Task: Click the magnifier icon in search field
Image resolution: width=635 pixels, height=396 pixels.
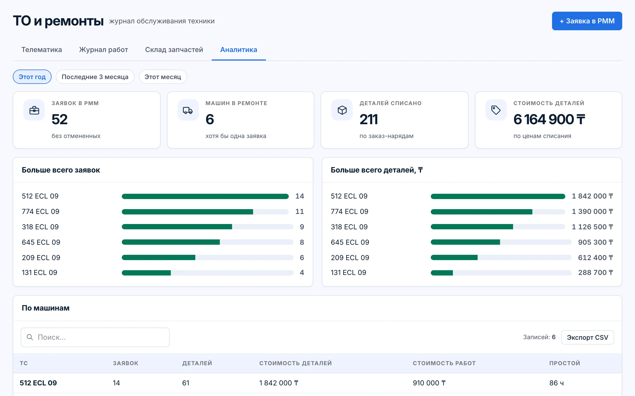Action: coord(30,337)
